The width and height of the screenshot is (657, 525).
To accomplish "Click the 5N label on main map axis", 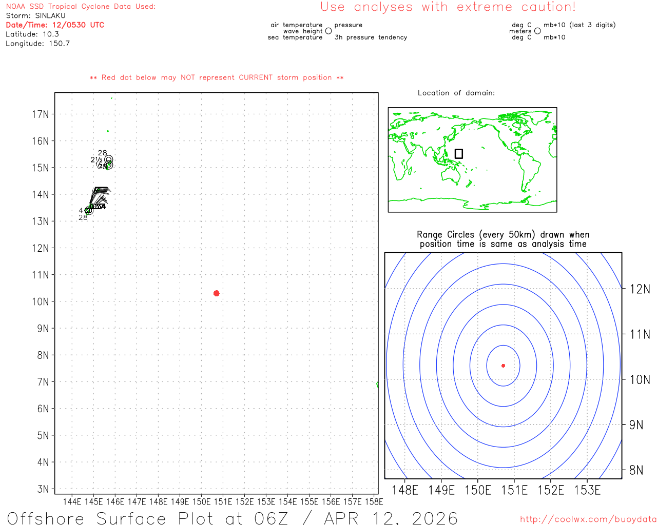I will [x=43, y=435].
